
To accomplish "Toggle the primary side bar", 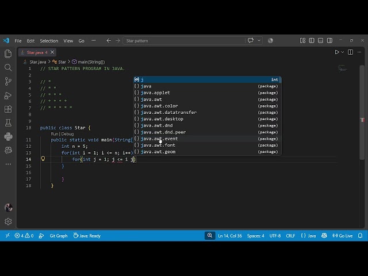I will [x=312, y=41].
